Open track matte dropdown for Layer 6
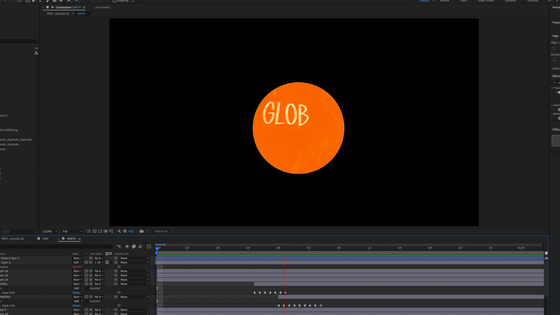Screen dimensions: 560x315 pyautogui.click(x=99, y=263)
